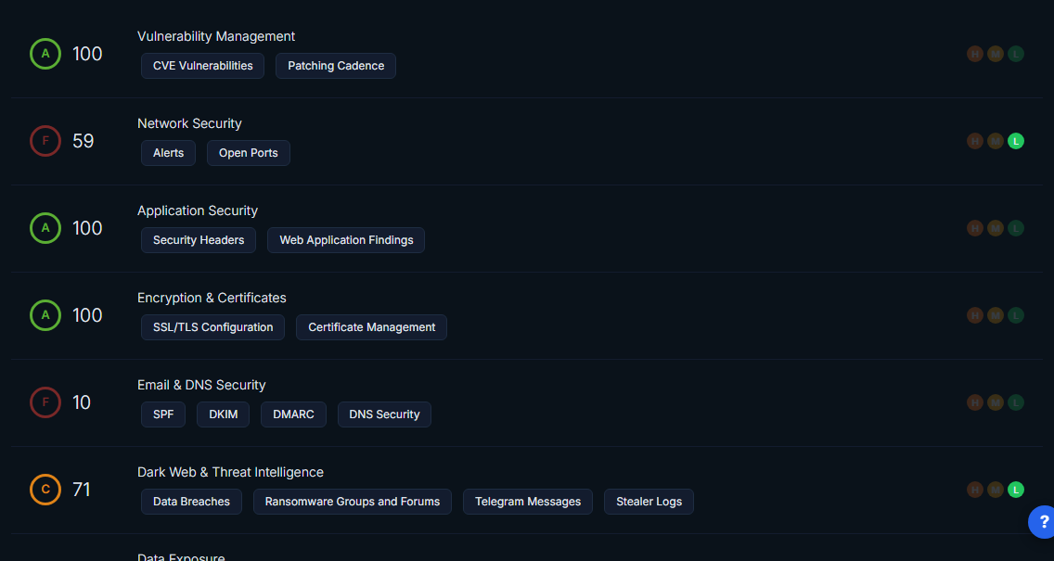Click the DMARC button
1054x561 pixels.
pyautogui.click(x=293, y=414)
